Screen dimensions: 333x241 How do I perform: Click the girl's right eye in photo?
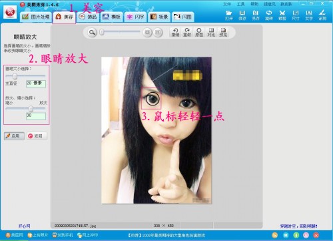153,99
